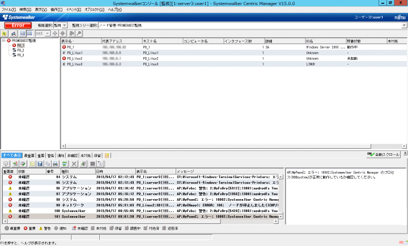Viewport: 408px width, 246px height.
Task: Click event list vertical scrollbar down arrow
Action: click(280, 217)
